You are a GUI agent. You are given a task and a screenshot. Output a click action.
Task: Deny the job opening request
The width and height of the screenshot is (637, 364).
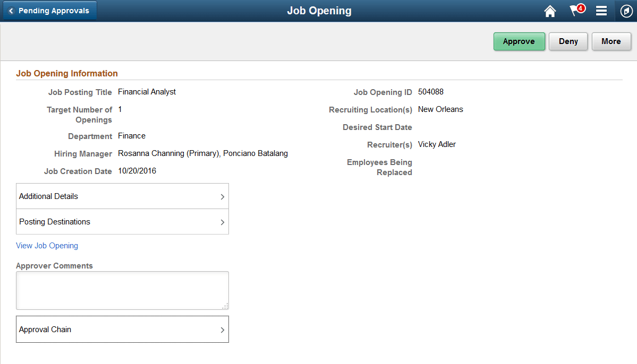point(568,41)
